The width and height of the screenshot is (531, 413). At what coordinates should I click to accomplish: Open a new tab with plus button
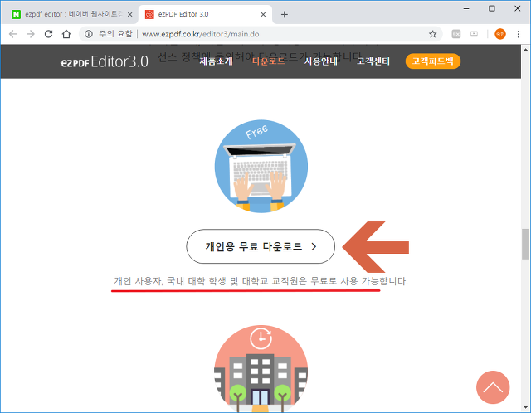pos(285,14)
